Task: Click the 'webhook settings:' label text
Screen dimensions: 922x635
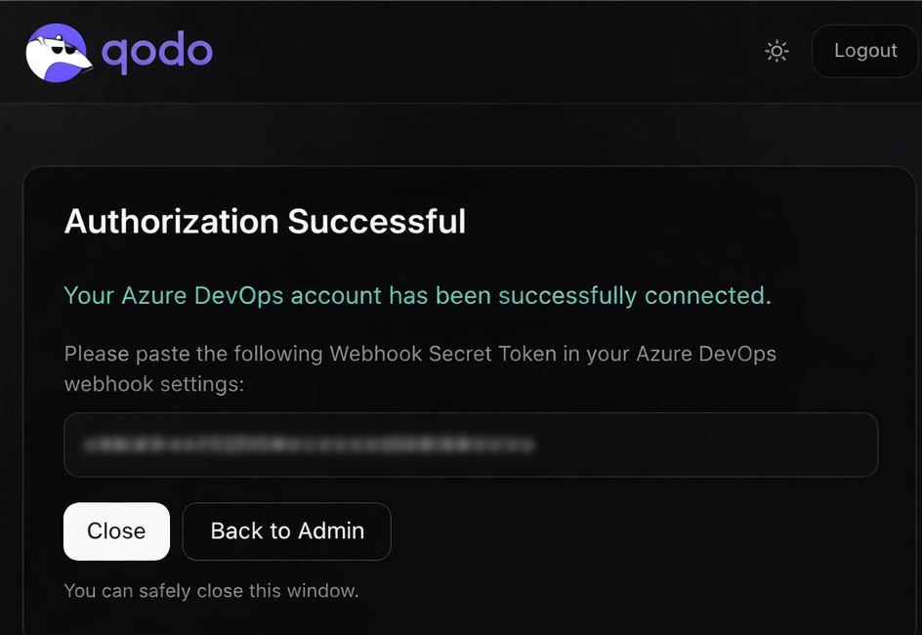Action: [153, 384]
